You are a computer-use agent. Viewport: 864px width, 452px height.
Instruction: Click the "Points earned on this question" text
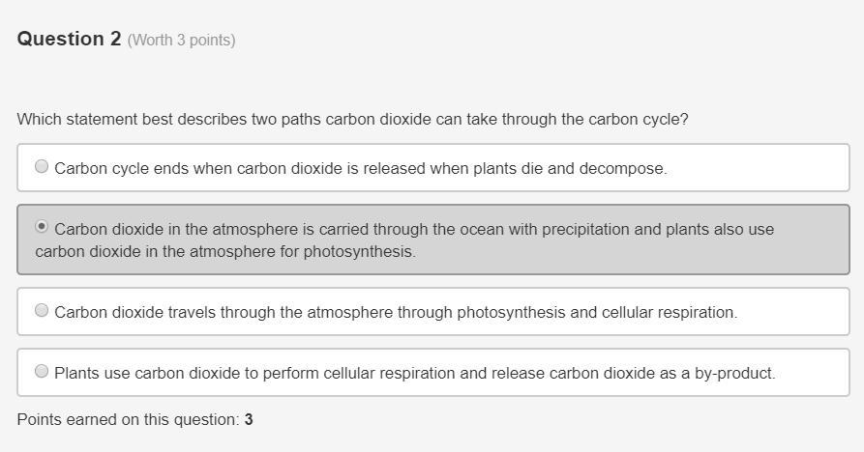coord(128,420)
